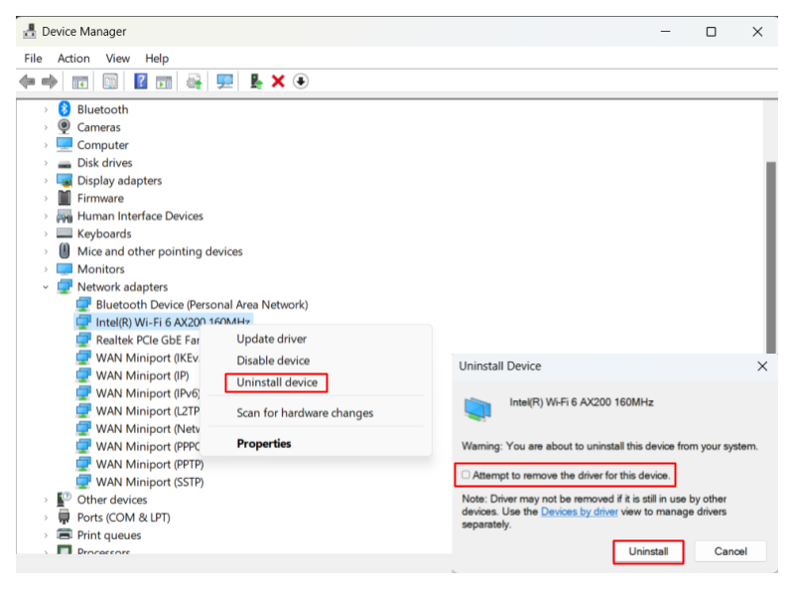Expand the Print queues category
This screenshot has width=794, height=596.
point(46,535)
